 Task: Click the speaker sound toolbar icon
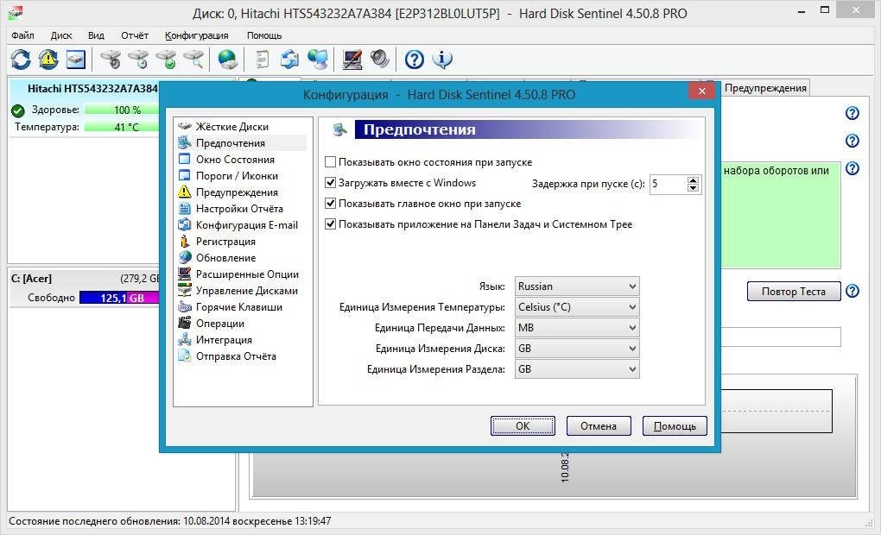pos(380,59)
